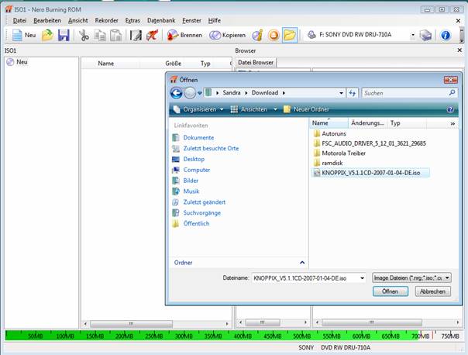Open the help icon in Öffnen dialog
This screenshot has width=468, height=355.
(450, 109)
